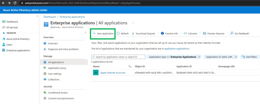
Task: Click the Apple Internet Accounts AI tile
Action: 96,73
